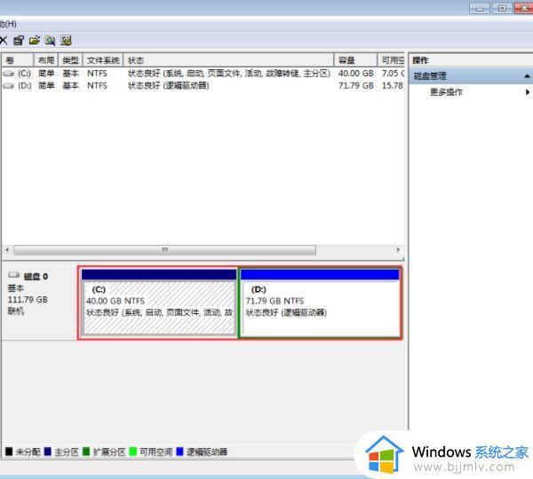The width and height of the screenshot is (533, 479).
Task: Click the 磁盘 0 disk icon
Action: (x=14, y=275)
